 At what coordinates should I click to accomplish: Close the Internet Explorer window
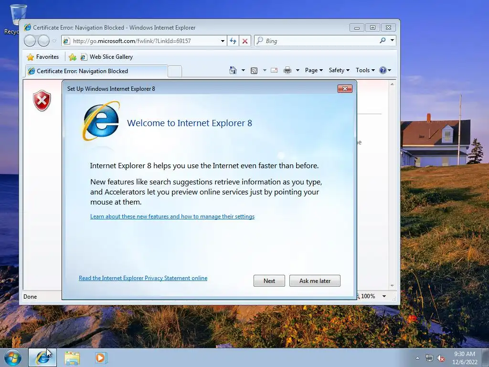pyautogui.click(x=388, y=28)
